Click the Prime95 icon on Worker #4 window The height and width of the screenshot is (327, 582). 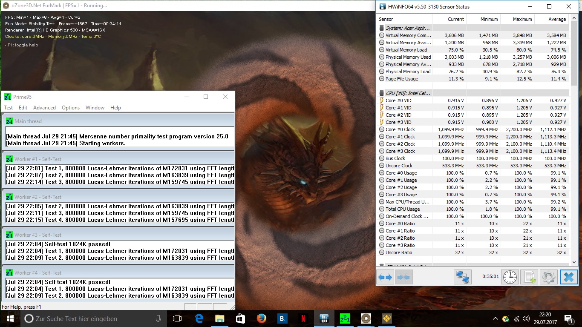pos(9,272)
